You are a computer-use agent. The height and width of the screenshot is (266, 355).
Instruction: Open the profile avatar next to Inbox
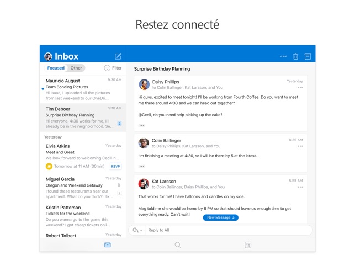(x=48, y=56)
